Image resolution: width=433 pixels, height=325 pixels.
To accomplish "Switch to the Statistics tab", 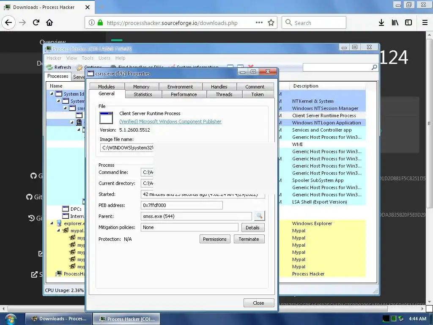I will pos(143,94).
